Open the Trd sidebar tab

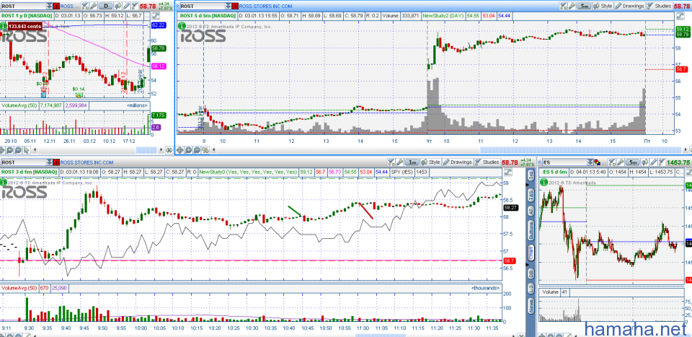(531, 175)
